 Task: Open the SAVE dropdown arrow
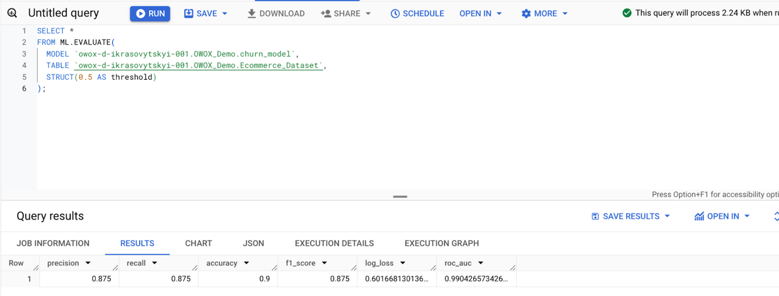225,14
